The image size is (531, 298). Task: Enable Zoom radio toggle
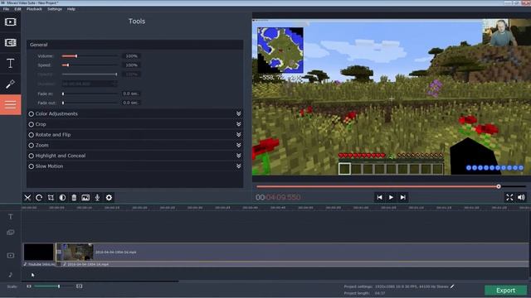click(x=32, y=146)
